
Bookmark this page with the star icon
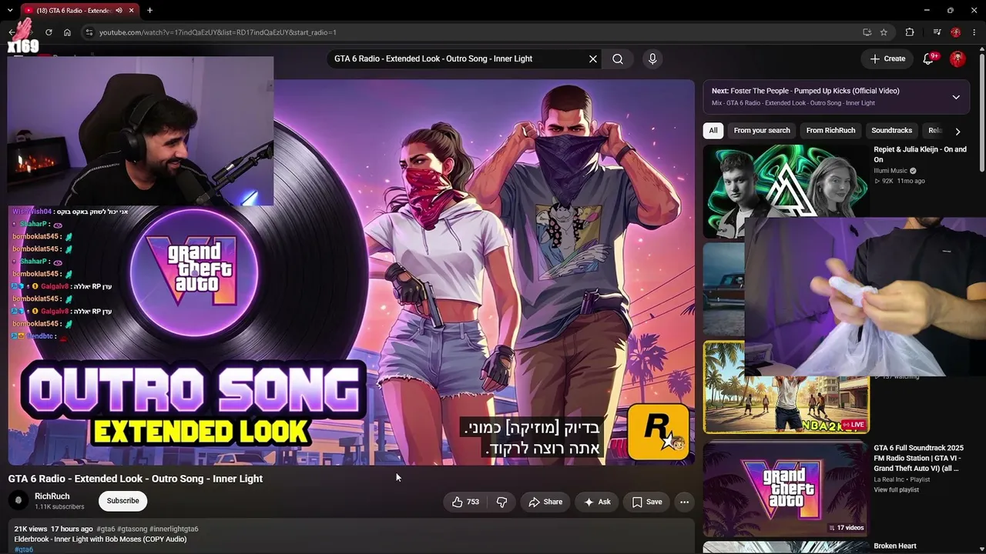[884, 32]
